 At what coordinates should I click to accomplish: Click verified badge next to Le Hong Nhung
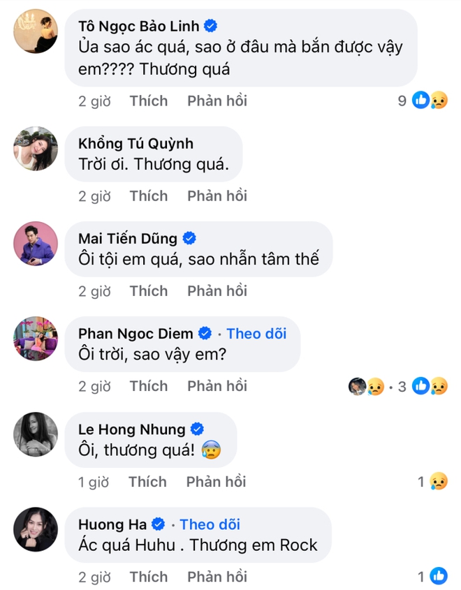pyautogui.click(x=198, y=429)
